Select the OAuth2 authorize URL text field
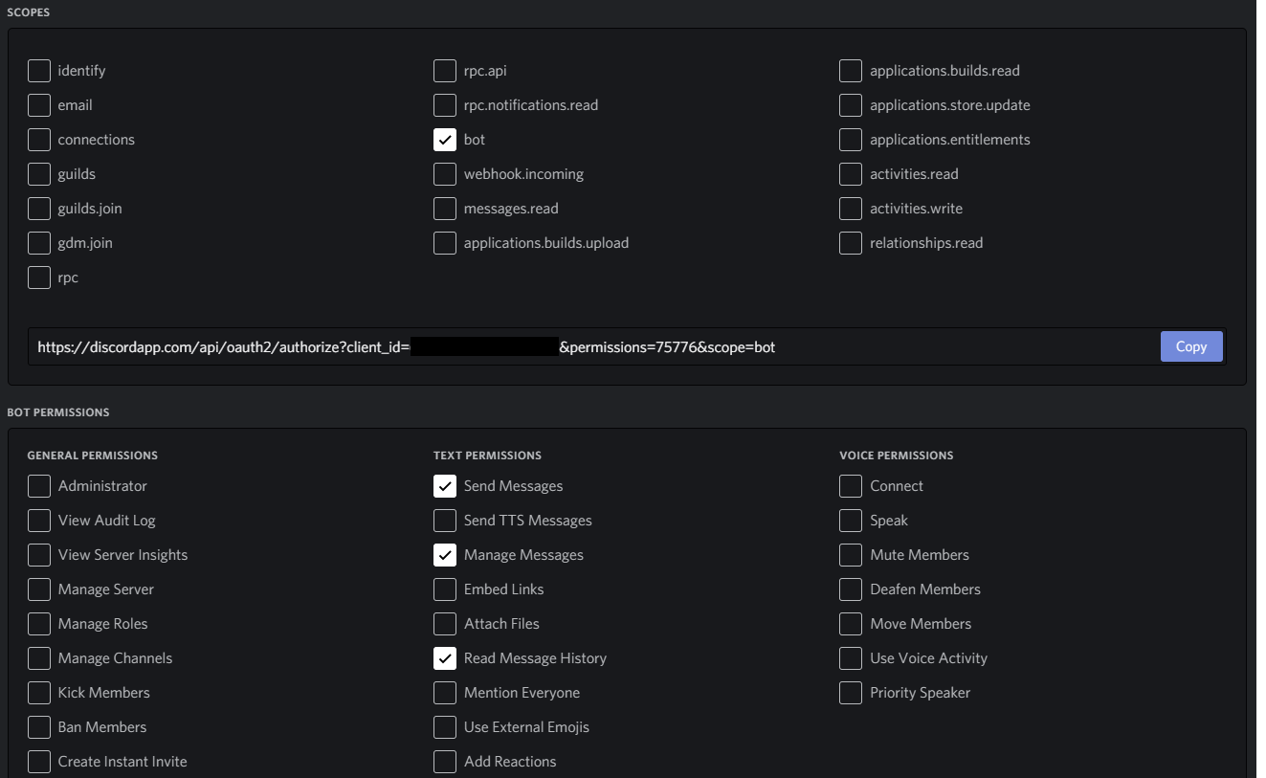 [x=574, y=346]
